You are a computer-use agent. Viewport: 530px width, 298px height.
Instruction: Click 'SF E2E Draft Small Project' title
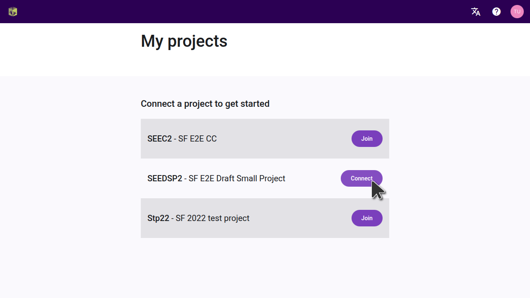tap(237, 178)
